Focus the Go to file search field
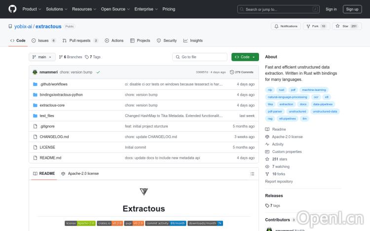Screen dimensions: 370x231 [x=200, y=57]
